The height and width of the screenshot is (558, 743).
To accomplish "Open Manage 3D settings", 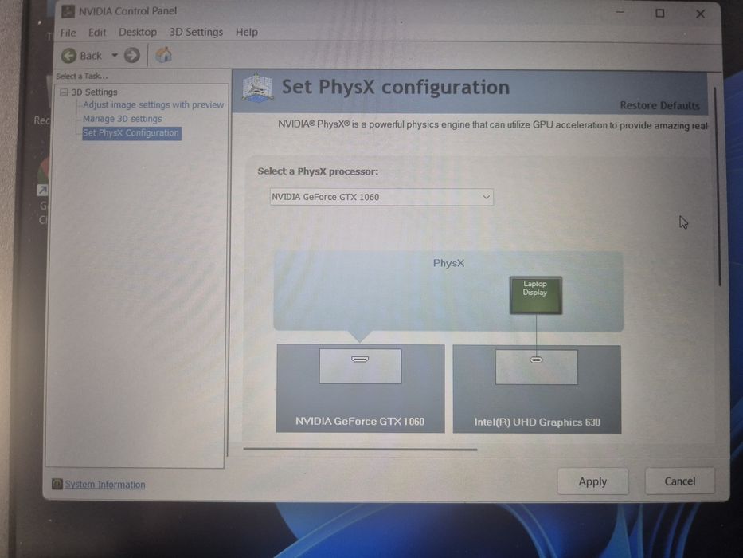I will pos(123,119).
